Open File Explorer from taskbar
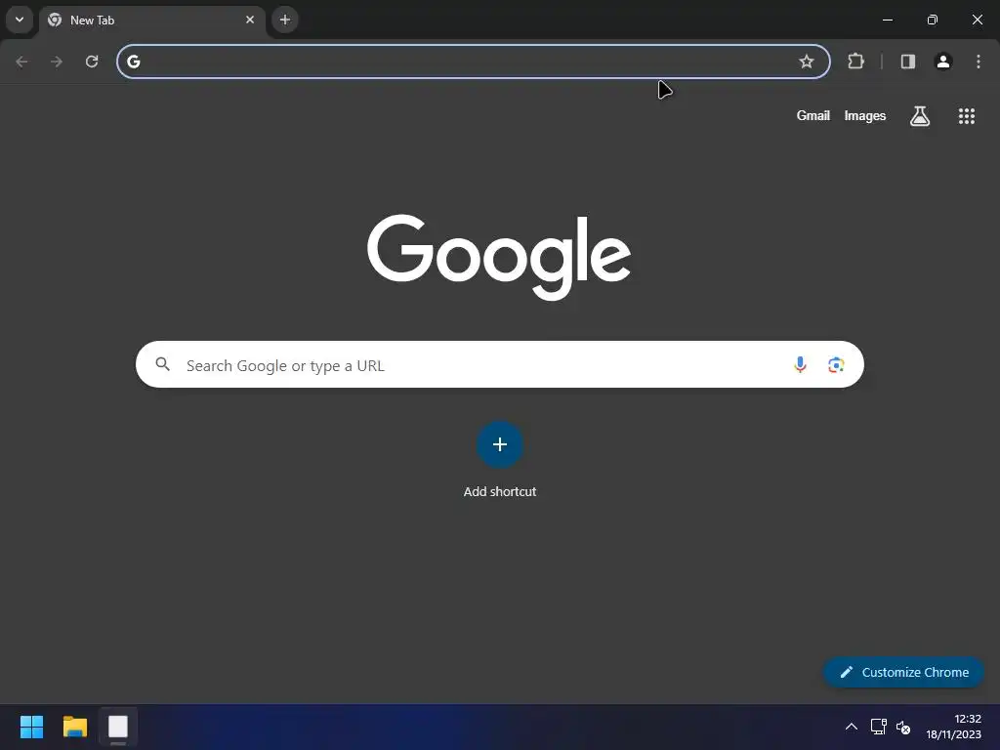This screenshot has height=750, width=1000. click(74, 727)
